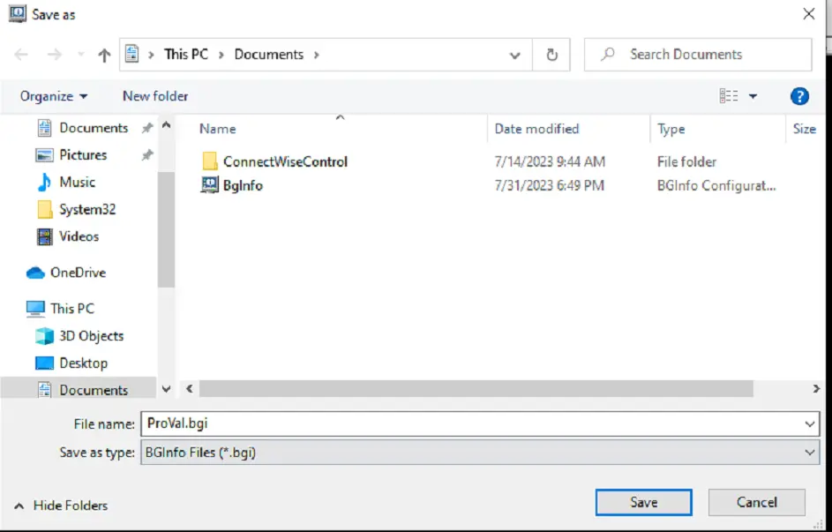Click the Music note icon
832x532 pixels.
click(44, 182)
